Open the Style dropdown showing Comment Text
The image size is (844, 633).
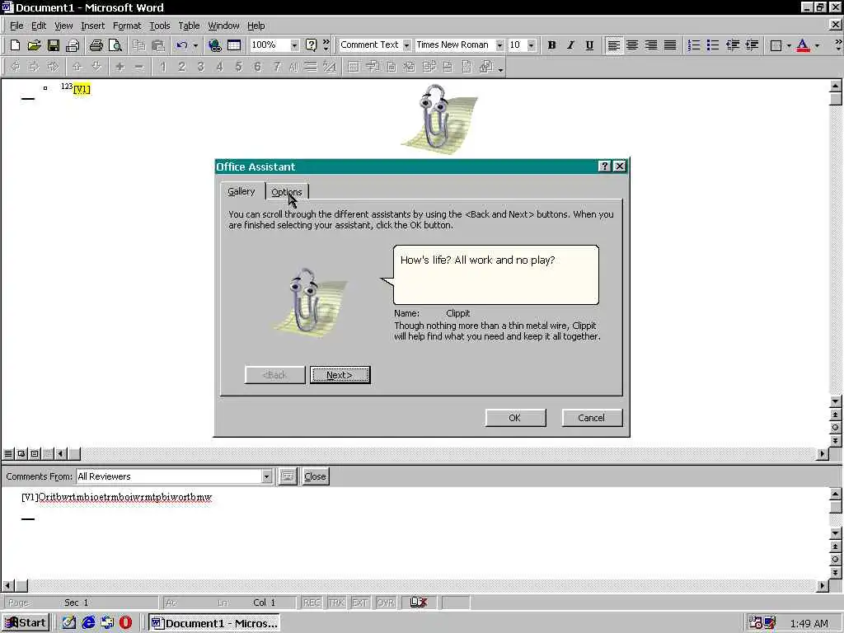point(406,45)
